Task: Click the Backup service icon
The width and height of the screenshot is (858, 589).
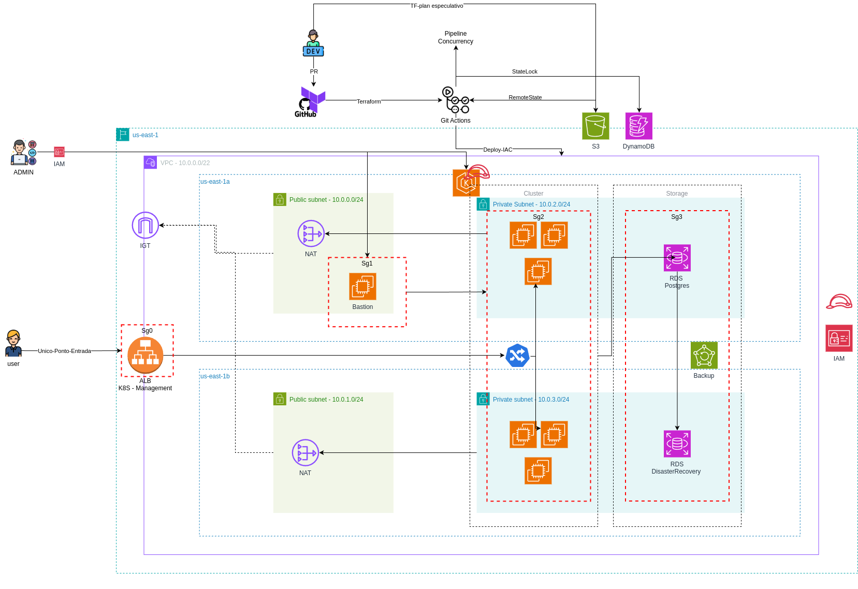Action: coord(704,355)
